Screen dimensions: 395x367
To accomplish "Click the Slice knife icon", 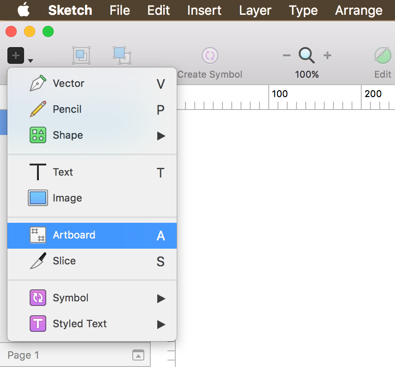I will point(38,261).
